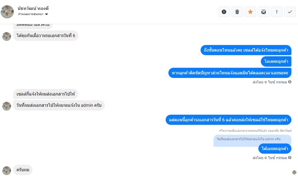Click the seen-by avatar at bottom right
Viewport: 298px width, 180px height.
pyautogui.click(x=294, y=172)
